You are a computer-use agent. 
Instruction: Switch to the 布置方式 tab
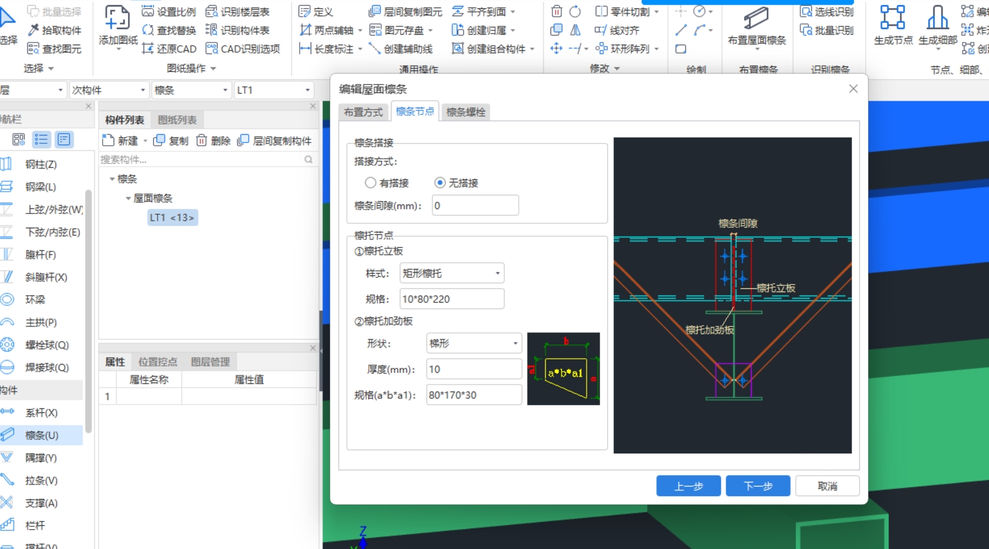point(363,112)
